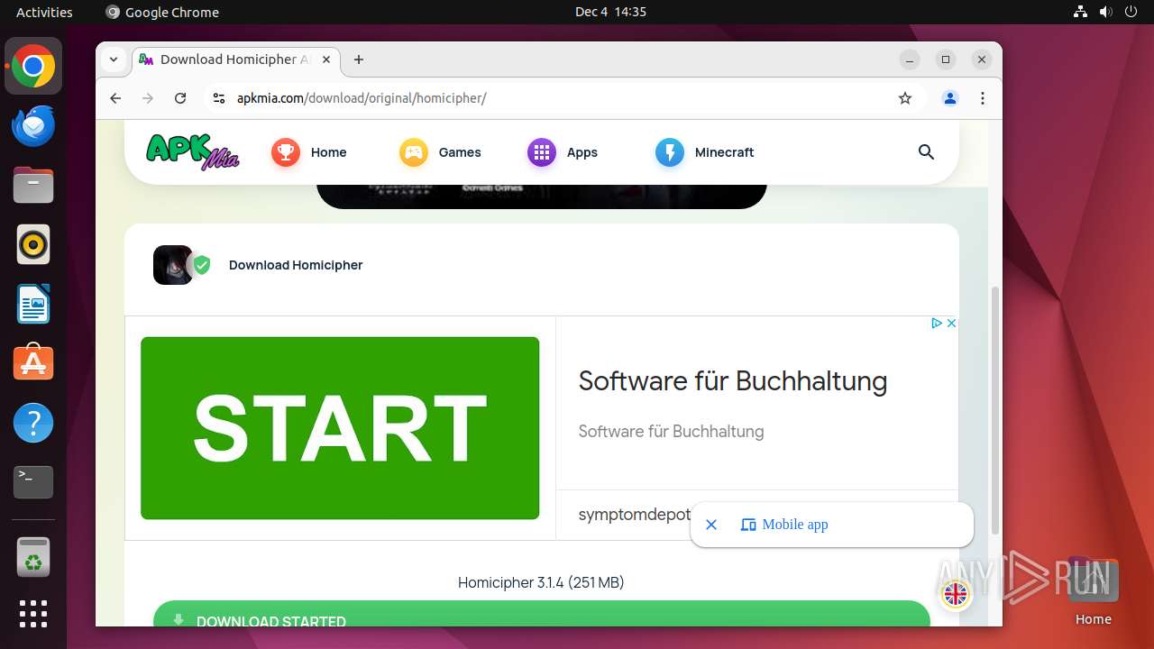Open Activities overview
Screen dimensions: 1154x649
[x=44, y=12]
